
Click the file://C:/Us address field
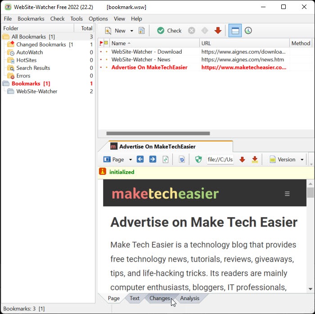pos(220,159)
